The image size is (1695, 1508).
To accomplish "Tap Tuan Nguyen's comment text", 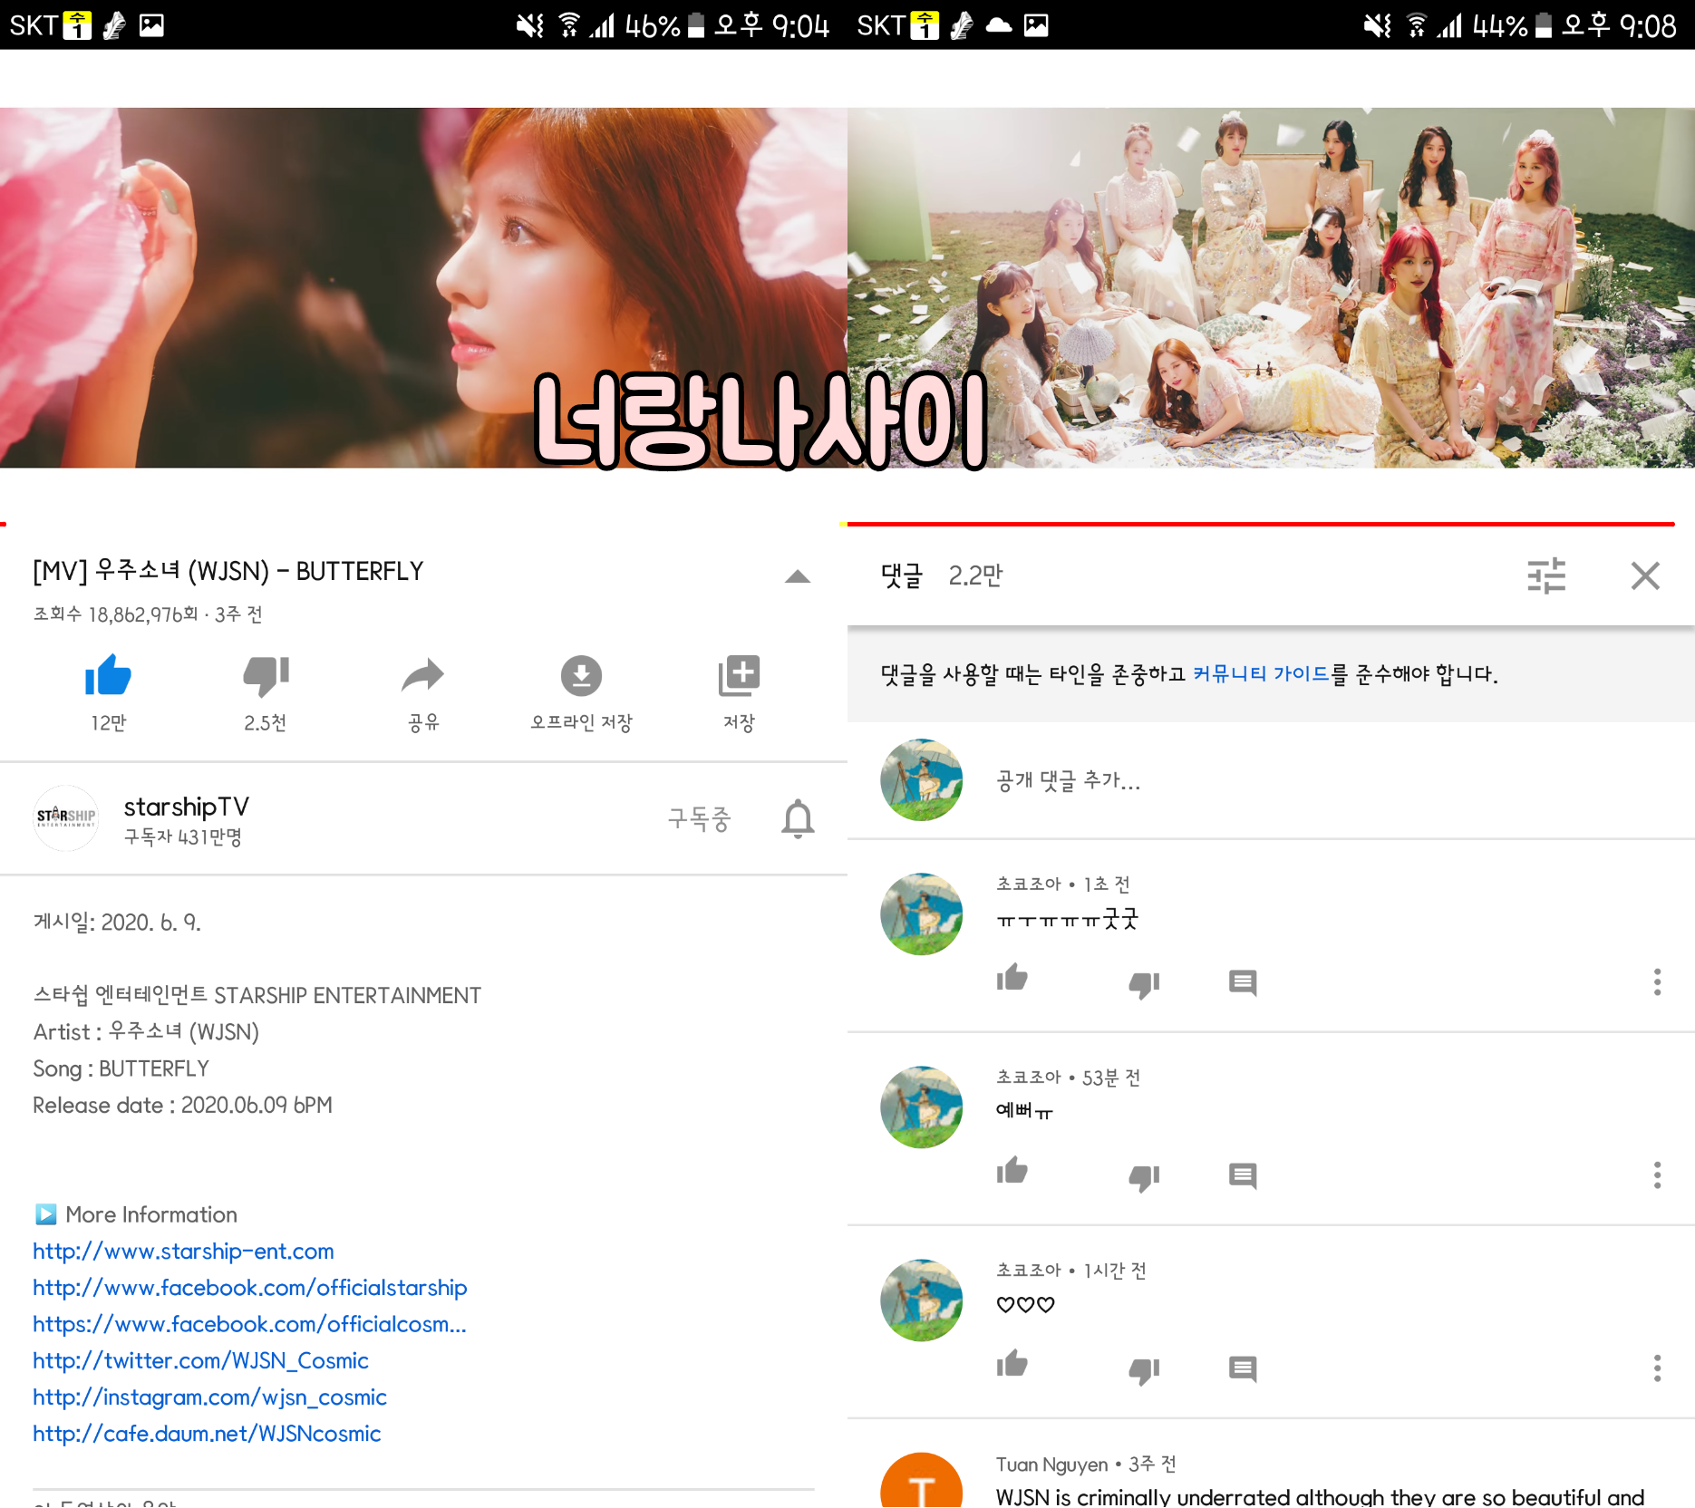I will pyautogui.click(x=1320, y=1496).
